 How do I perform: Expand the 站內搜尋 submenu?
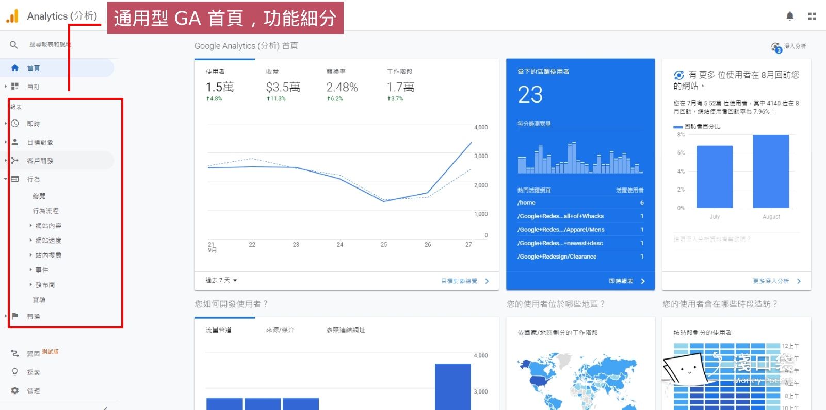pyautogui.click(x=31, y=255)
